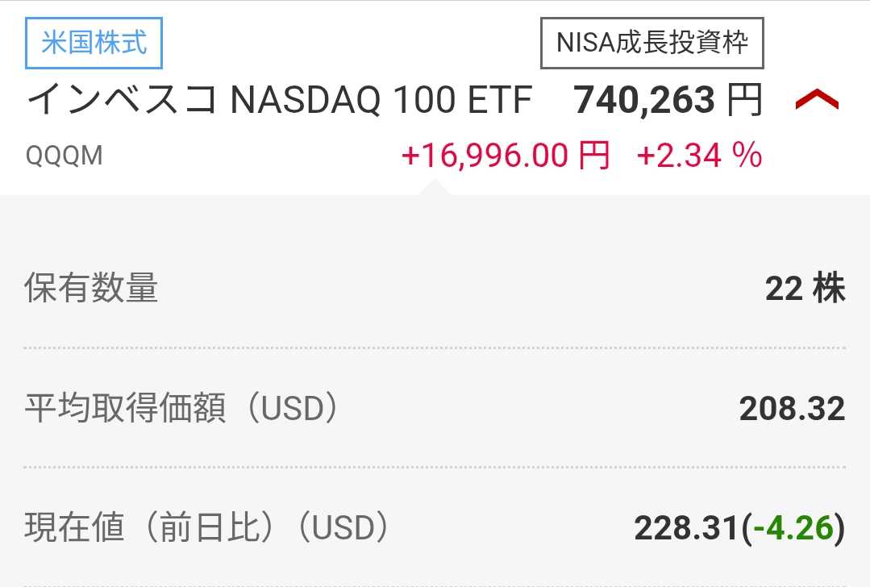Open インベスコ NASDAQ 100 ETF name

[280, 102]
